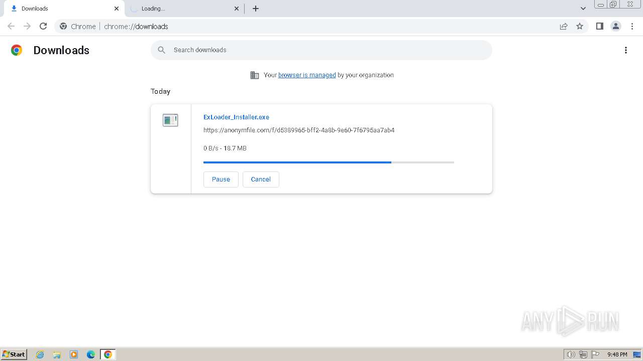Open the Action Center flag icon
This screenshot has height=361, width=643.
coord(595,354)
